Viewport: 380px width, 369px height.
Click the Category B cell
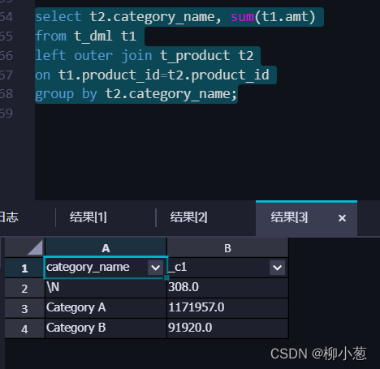click(x=106, y=328)
